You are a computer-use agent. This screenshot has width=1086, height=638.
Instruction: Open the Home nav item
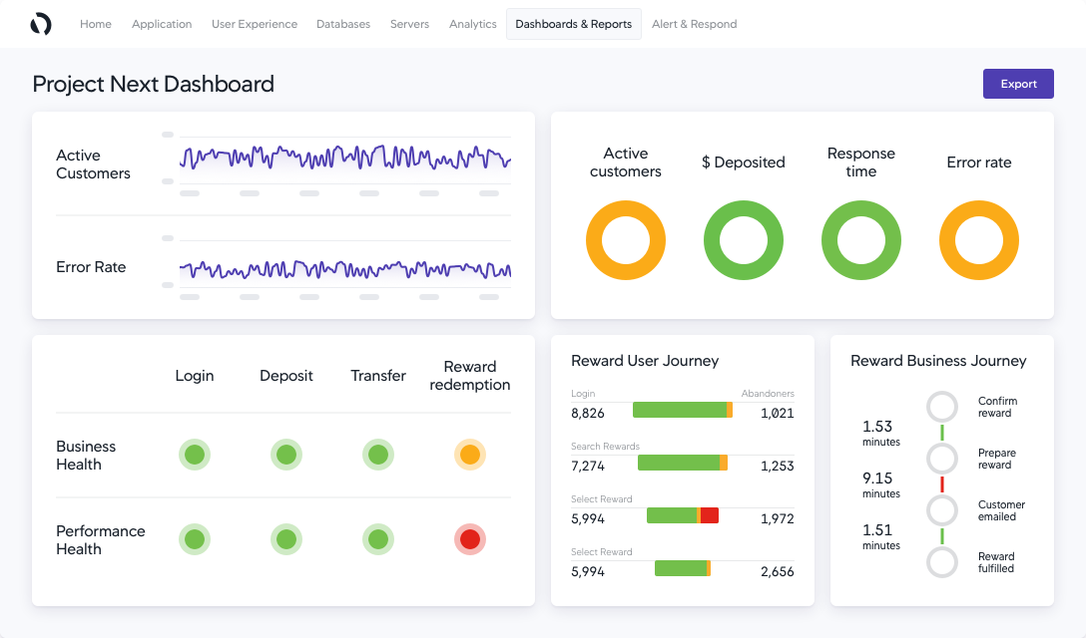[x=96, y=24]
